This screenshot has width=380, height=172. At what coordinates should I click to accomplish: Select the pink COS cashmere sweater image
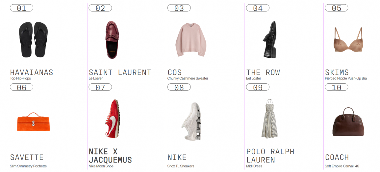[191, 40]
